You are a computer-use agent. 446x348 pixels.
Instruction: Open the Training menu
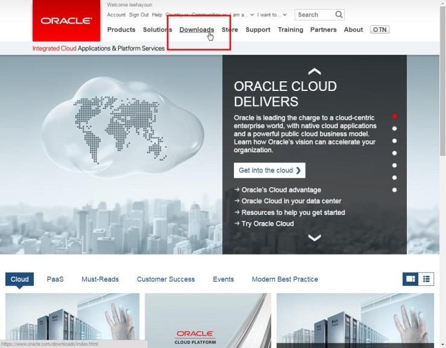[291, 30]
